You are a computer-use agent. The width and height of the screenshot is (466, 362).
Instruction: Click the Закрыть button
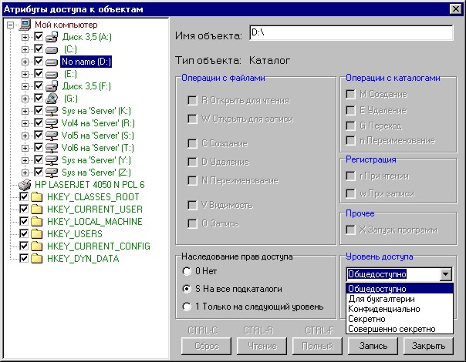[x=428, y=346]
